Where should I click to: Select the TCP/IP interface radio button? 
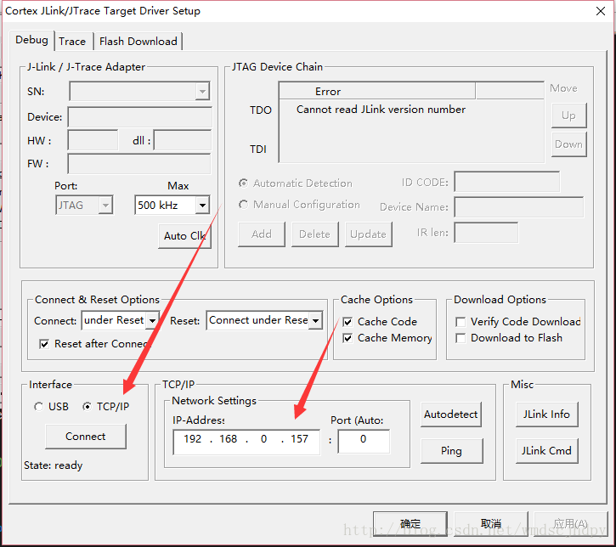tap(88, 407)
